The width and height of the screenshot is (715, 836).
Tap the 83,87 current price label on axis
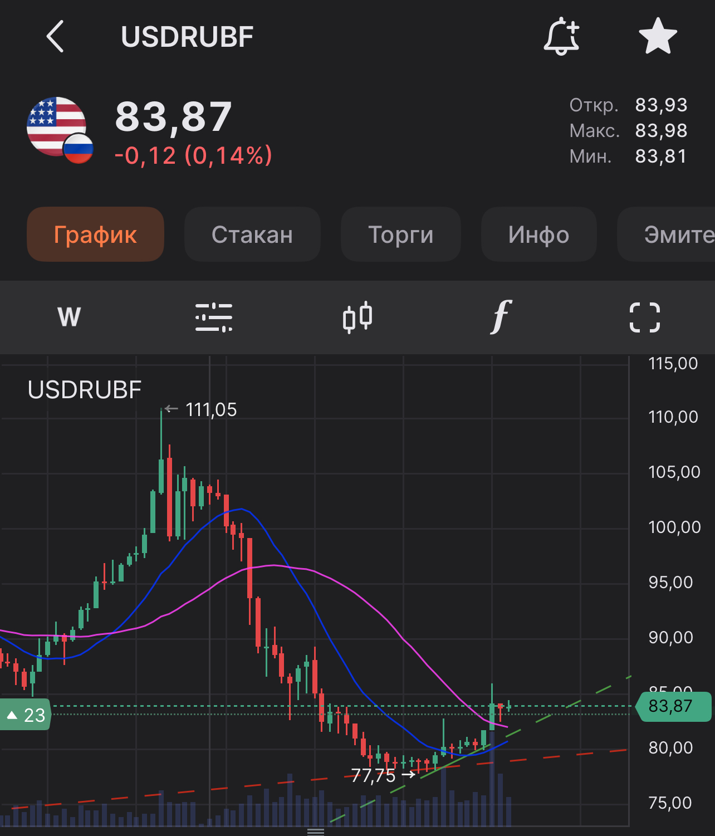pyautogui.click(x=673, y=706)
